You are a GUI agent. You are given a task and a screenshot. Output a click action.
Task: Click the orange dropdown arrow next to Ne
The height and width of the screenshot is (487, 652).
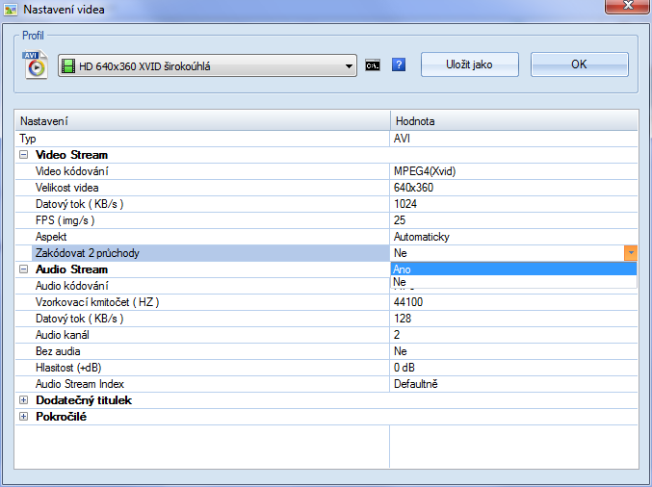pos(631,253)
